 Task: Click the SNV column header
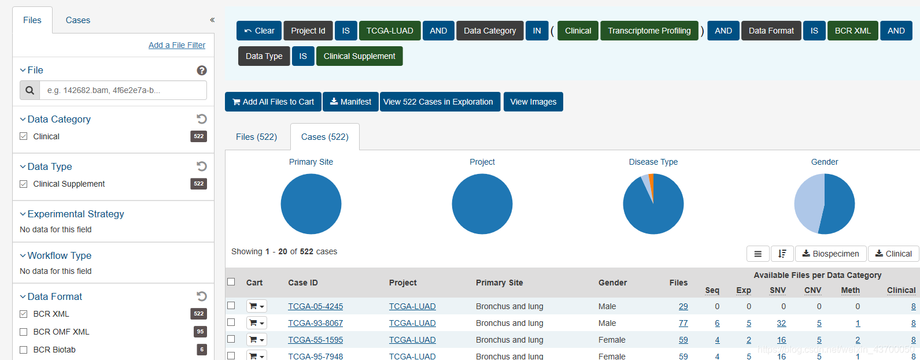point(778,290)
